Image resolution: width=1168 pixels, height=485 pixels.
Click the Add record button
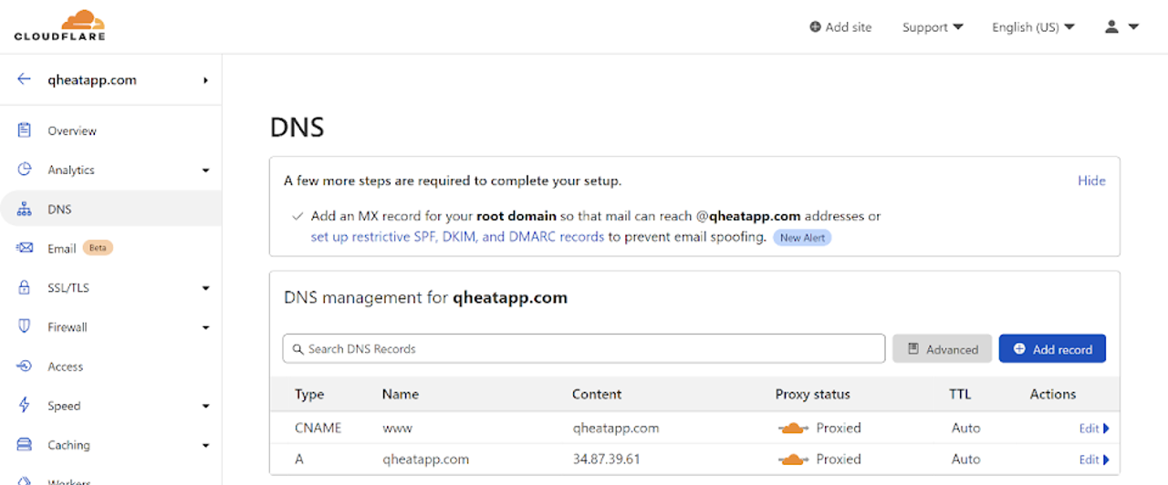click(x=1052, y=348)
